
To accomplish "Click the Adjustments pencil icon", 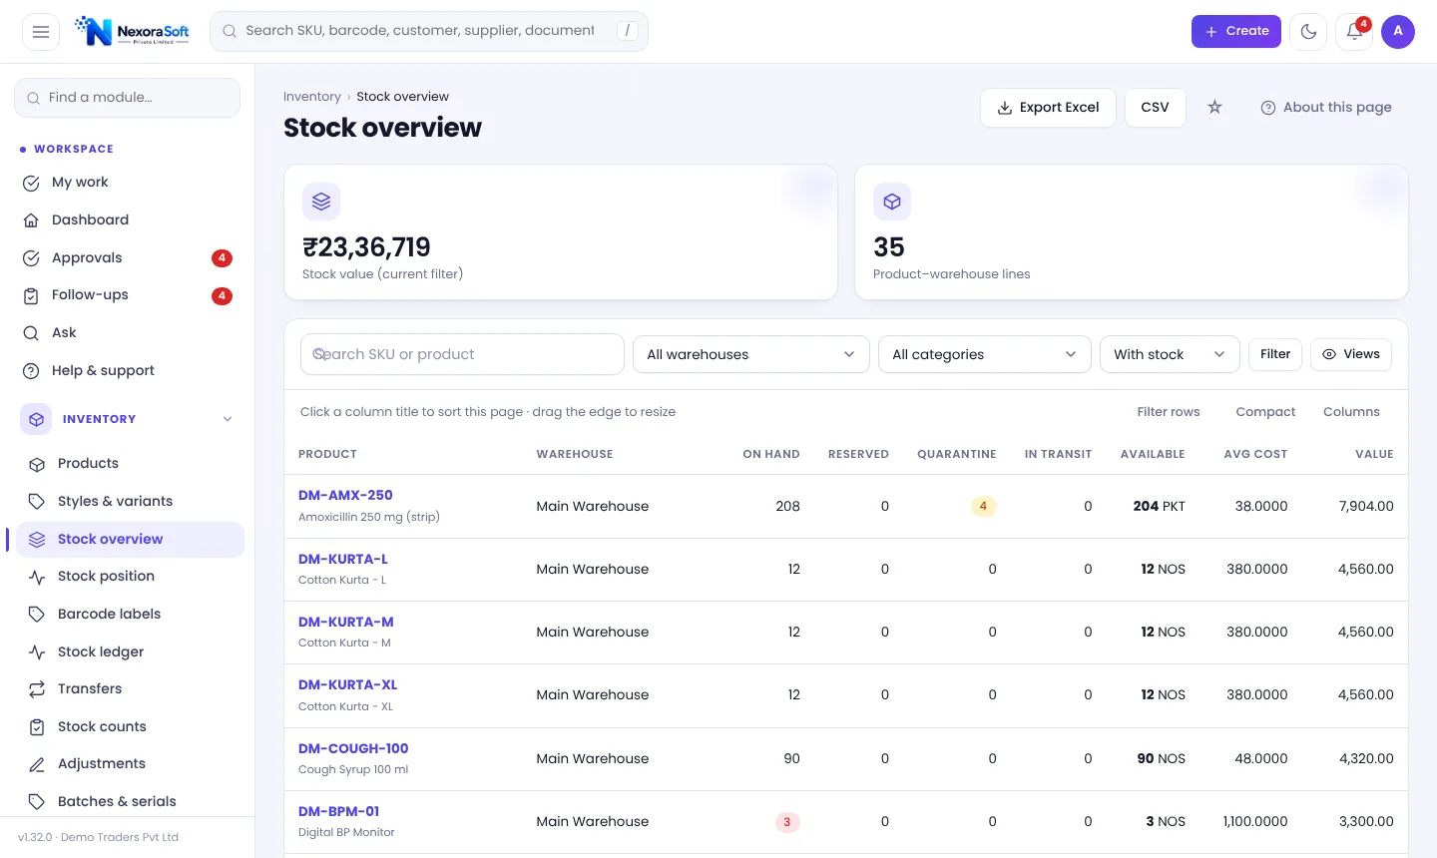I will (37, 764).
